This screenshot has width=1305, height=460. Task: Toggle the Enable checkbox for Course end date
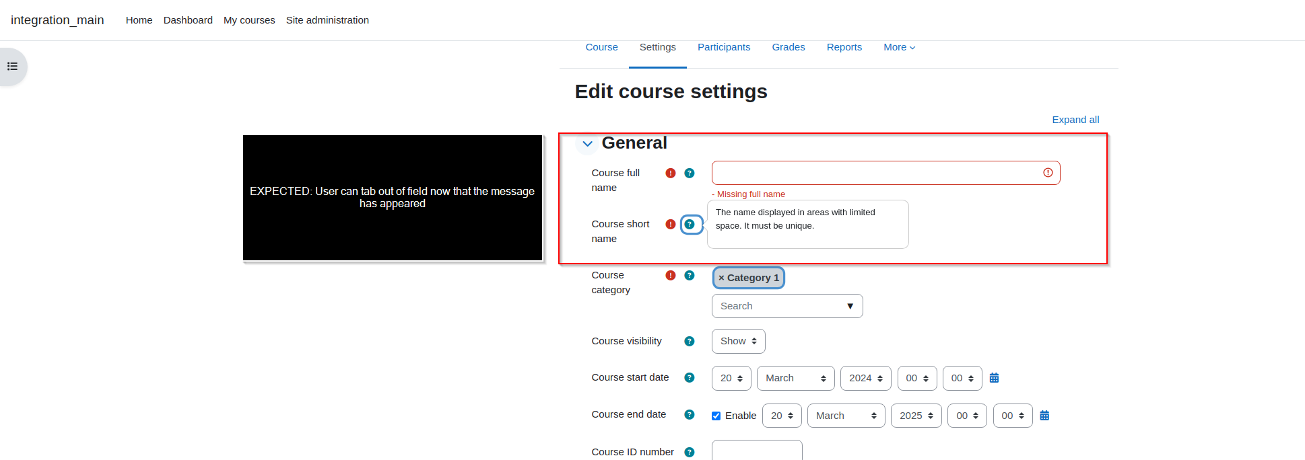point(716,416)
